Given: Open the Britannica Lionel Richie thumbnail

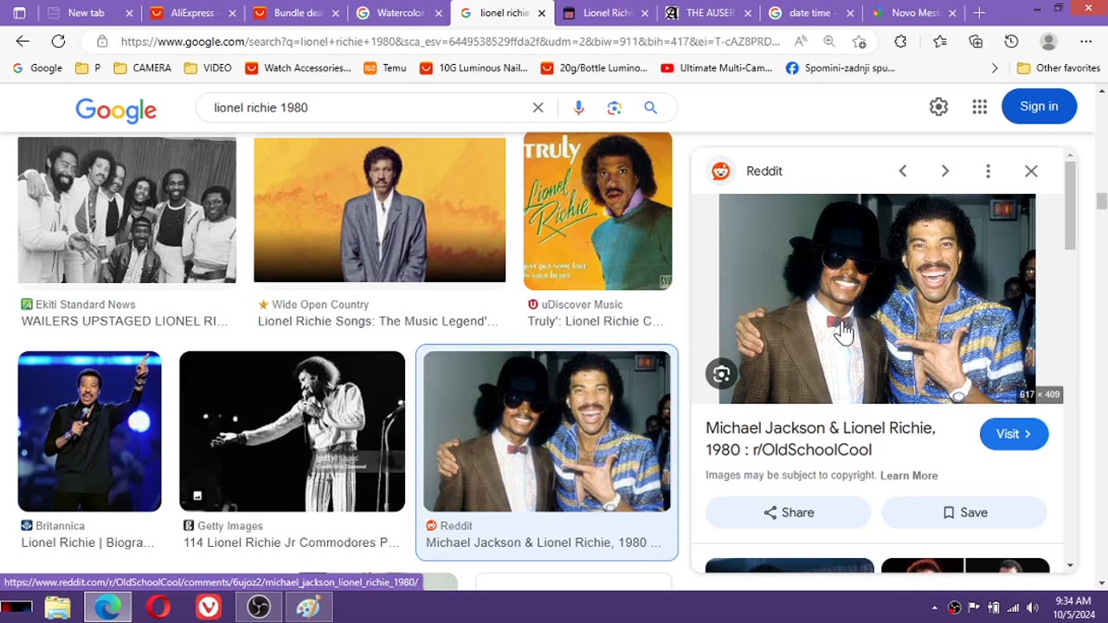Looking at the screenshot, I should [x=89, y=431].
